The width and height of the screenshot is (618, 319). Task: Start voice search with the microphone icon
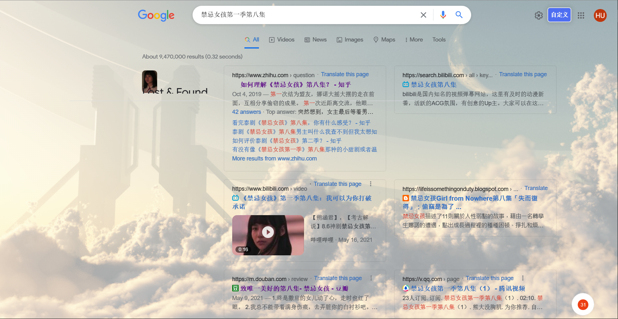pos(443,15)
